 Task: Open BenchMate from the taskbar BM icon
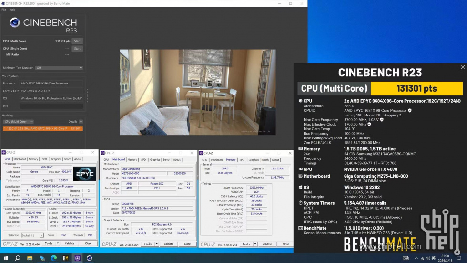pyautogui.click(x=66, y=258)
